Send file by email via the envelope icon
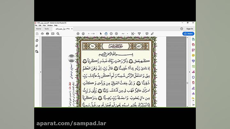The width and height of the screenshot is (230, 129). (53, 34)
